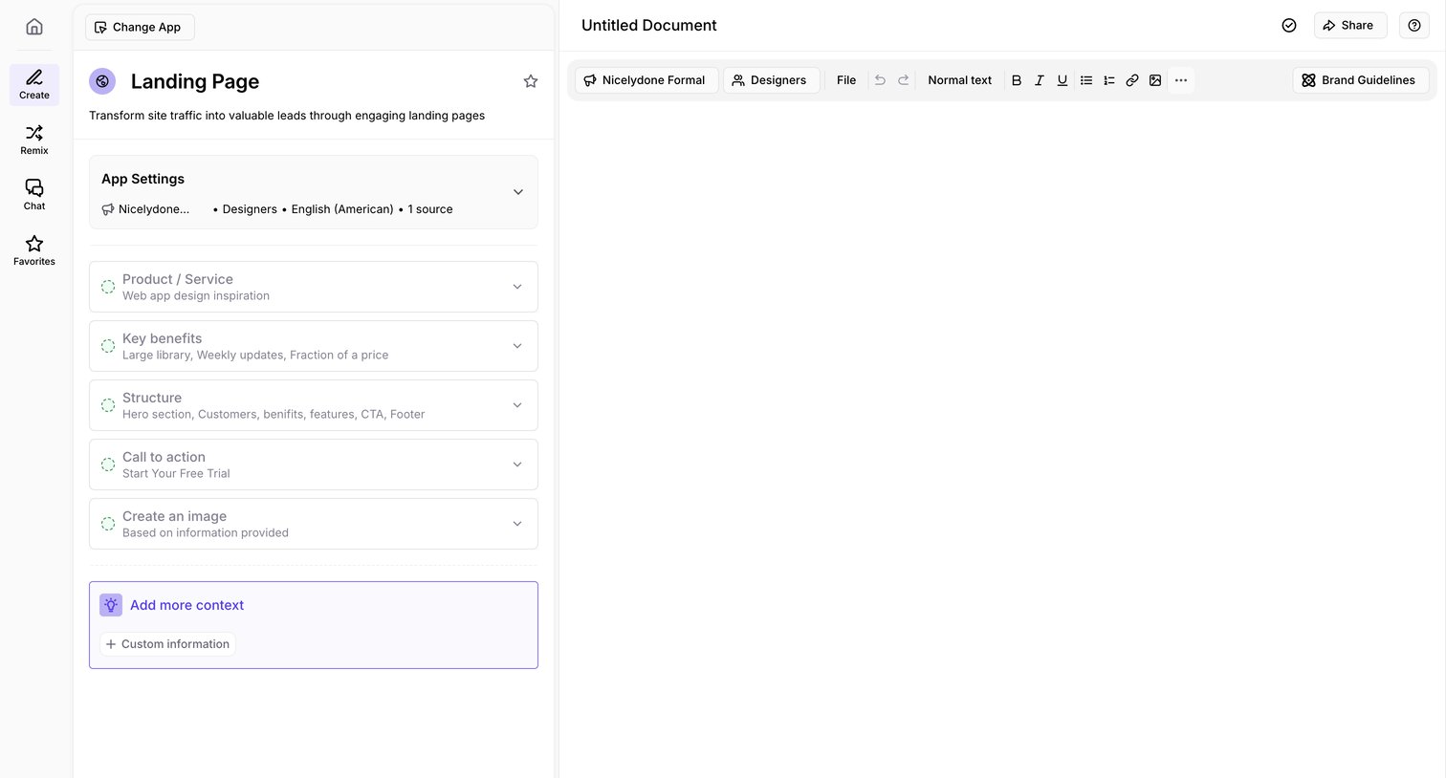The image size is (1446, 778).
Task: Click 'Start Your Free Trial' text
Action: pyautogui.click(x=176, y=473)
